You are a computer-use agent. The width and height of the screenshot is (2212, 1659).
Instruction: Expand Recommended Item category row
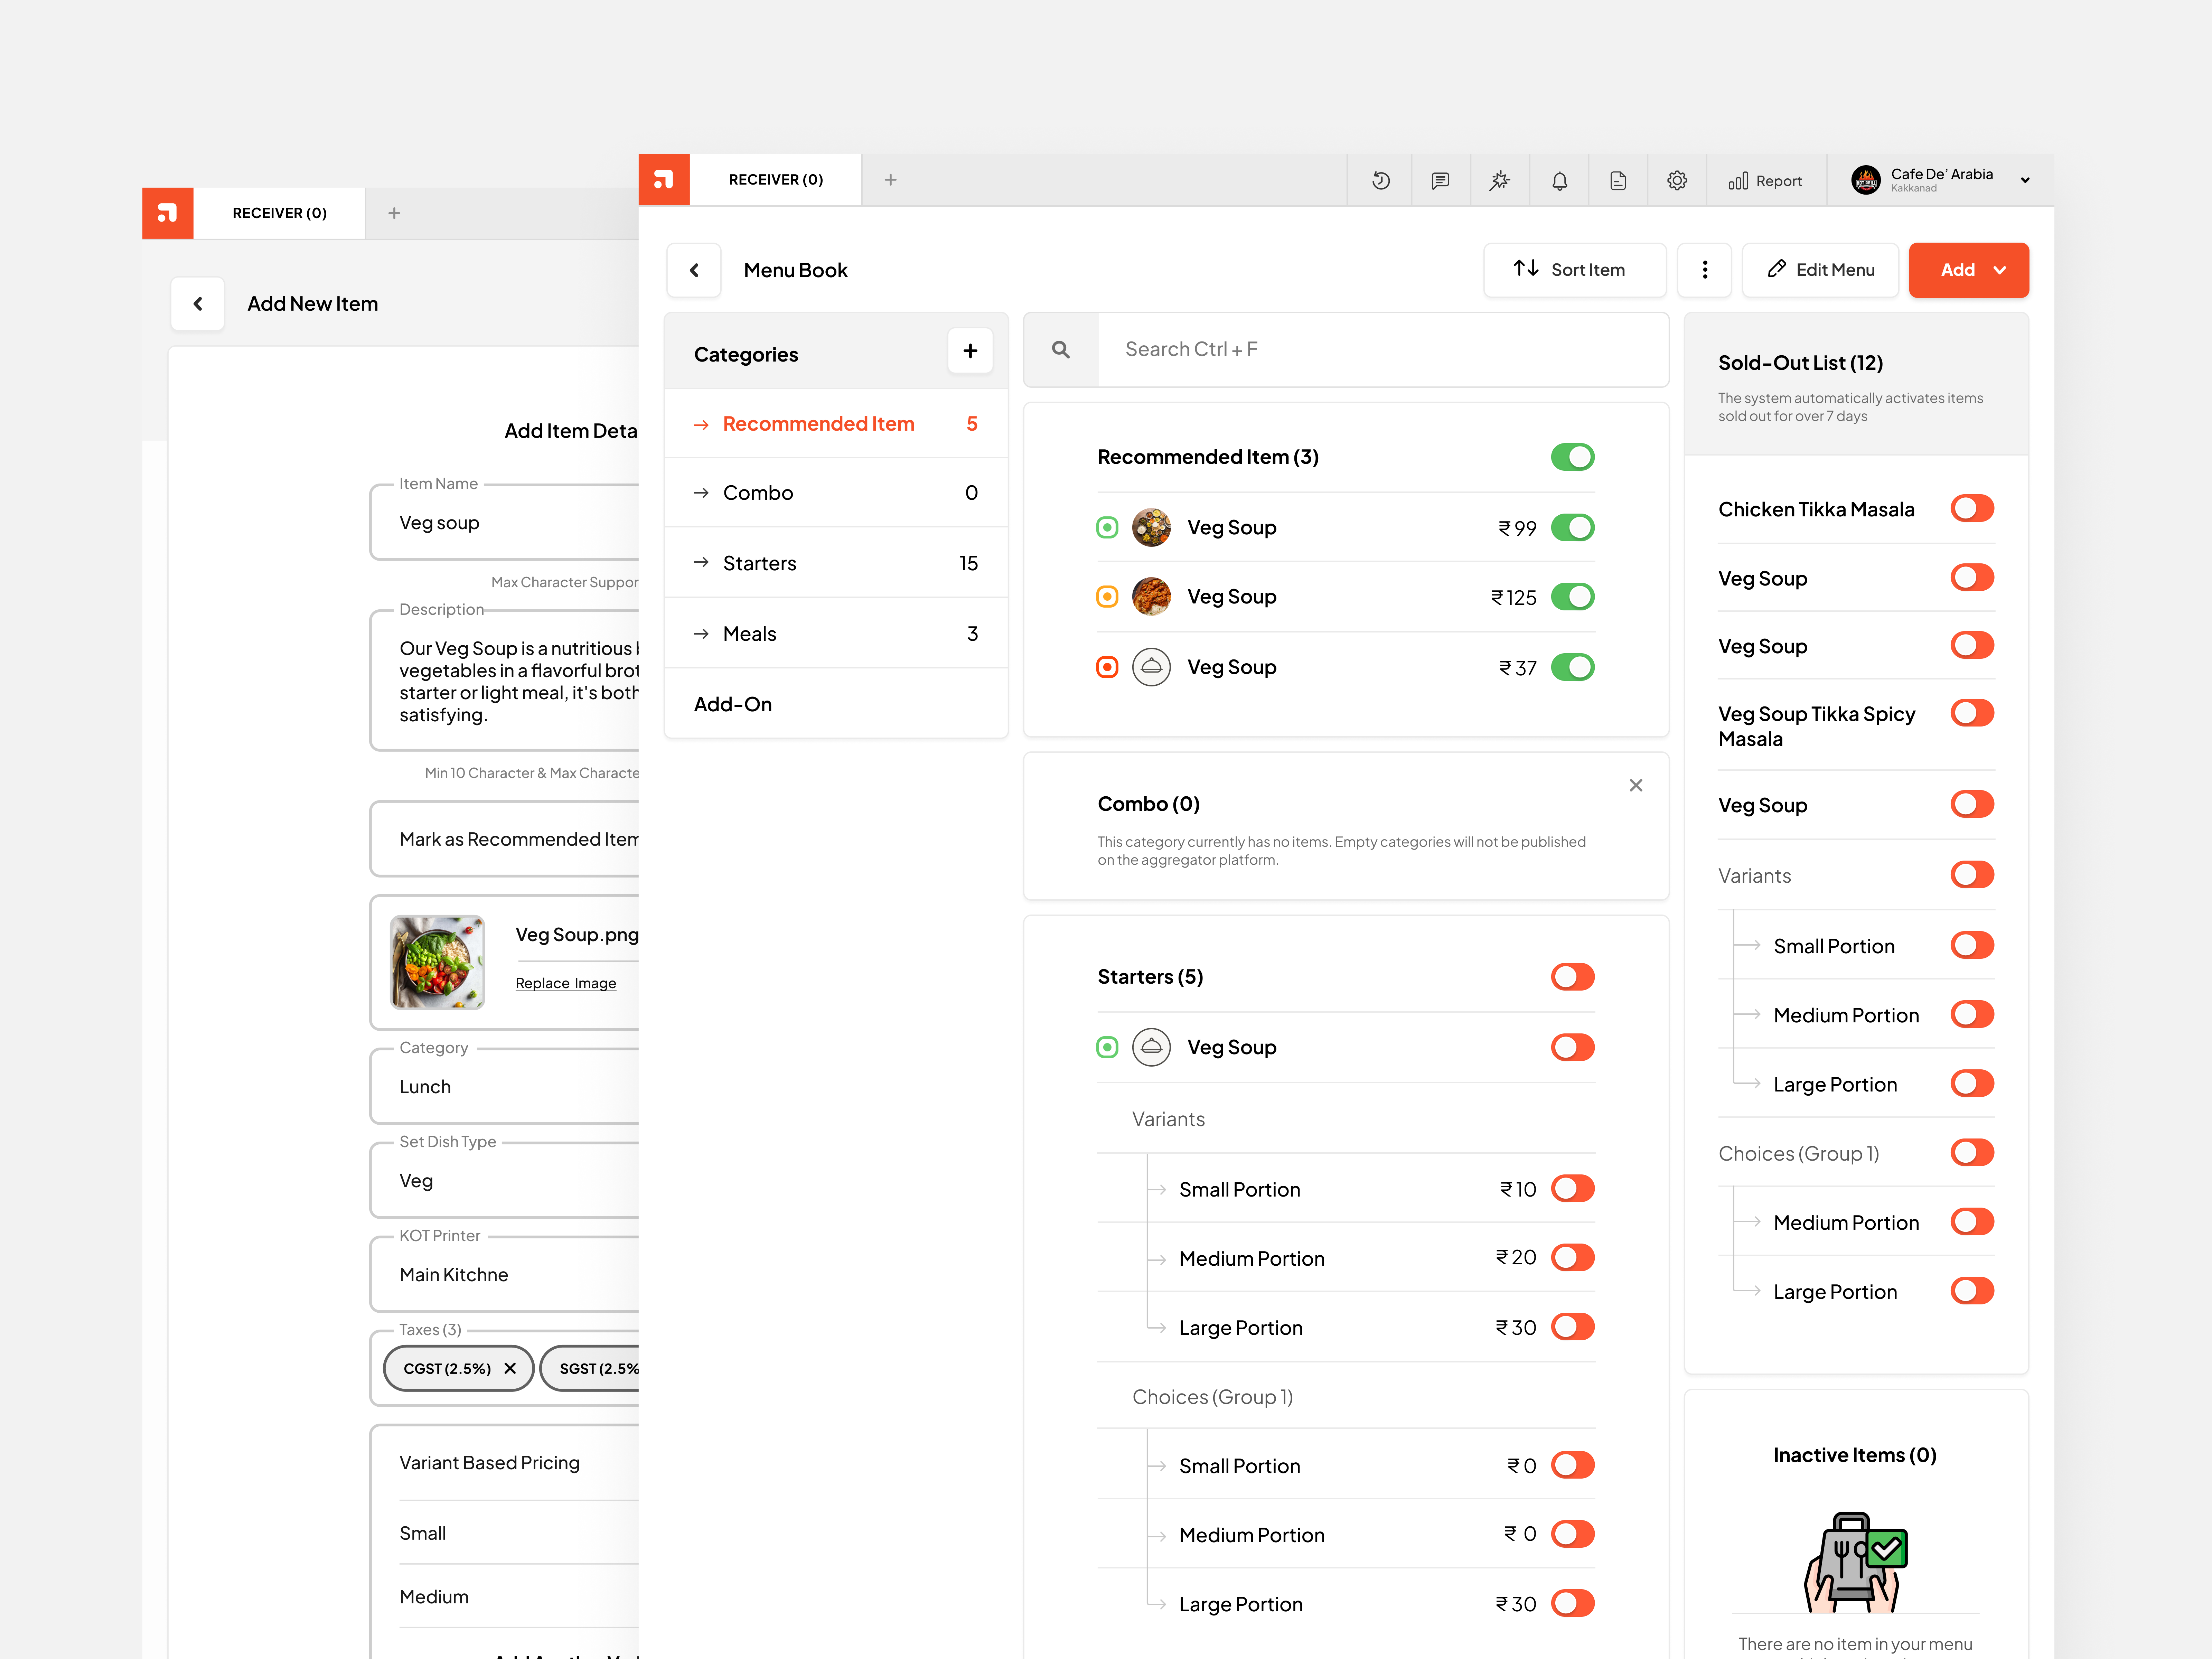coord(836,424)
